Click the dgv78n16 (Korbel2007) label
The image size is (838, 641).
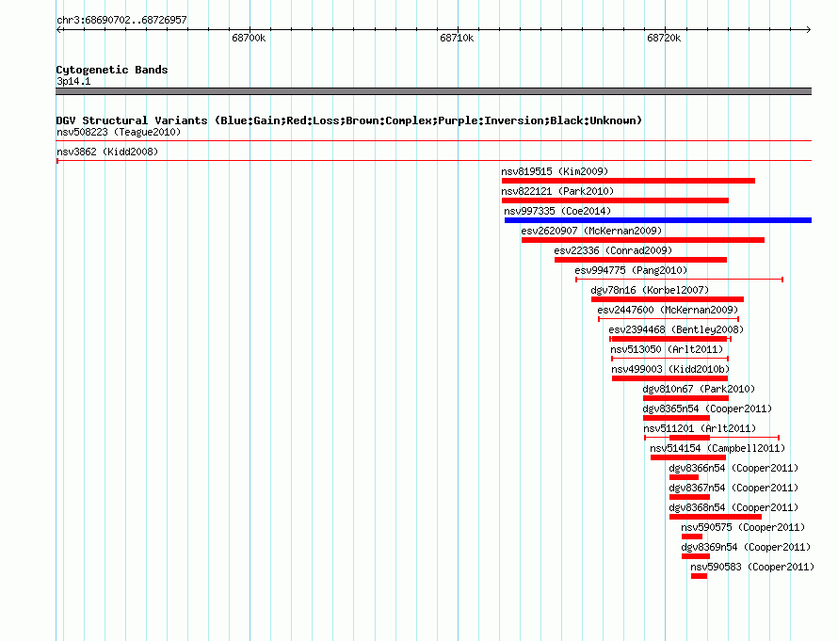pyautogui.click(x=650, y=290)
